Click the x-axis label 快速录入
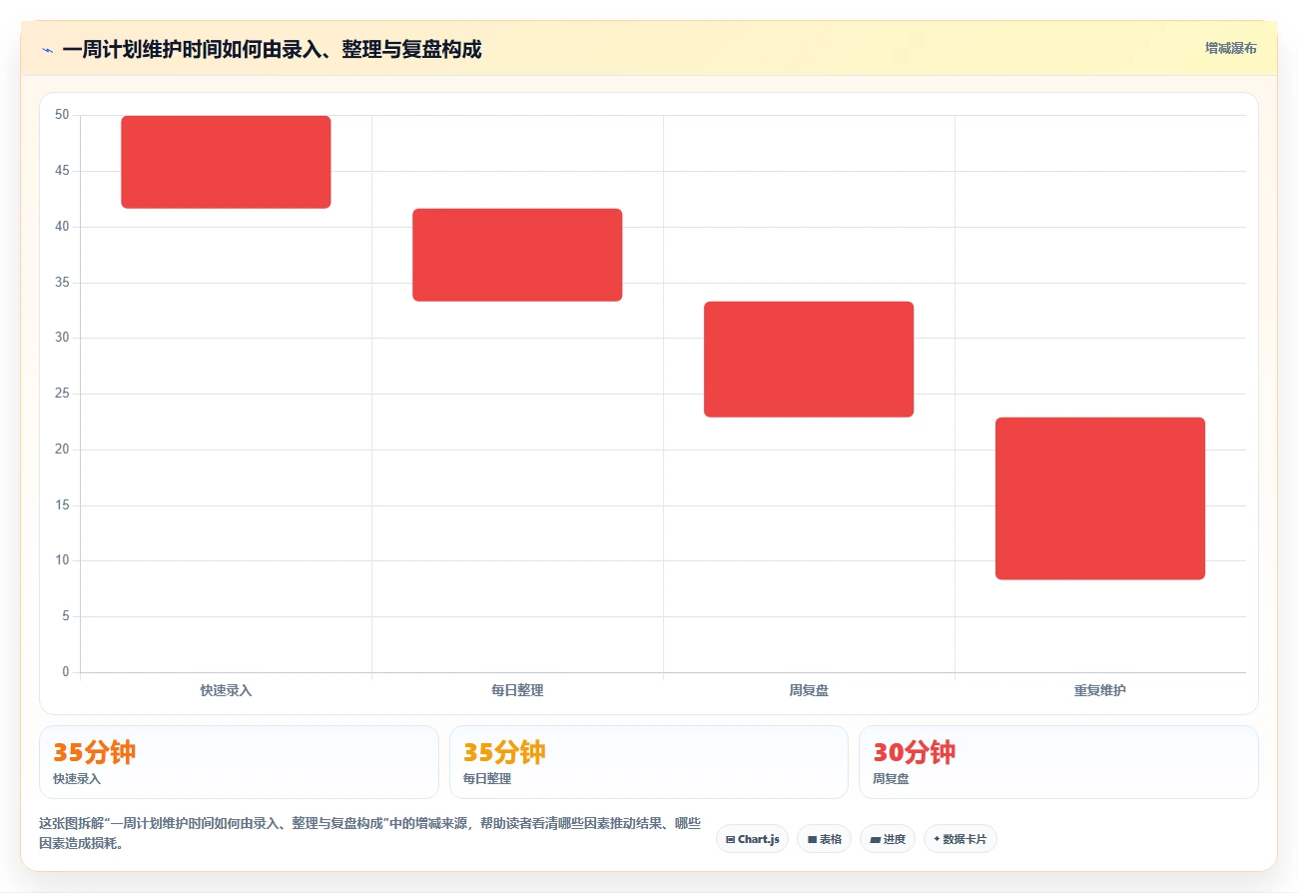The image size is (1298, 893). click(x=226, y=690)
